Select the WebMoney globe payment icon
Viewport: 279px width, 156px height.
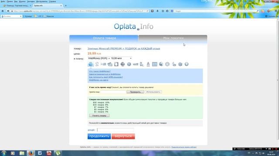tap(91, 64)
